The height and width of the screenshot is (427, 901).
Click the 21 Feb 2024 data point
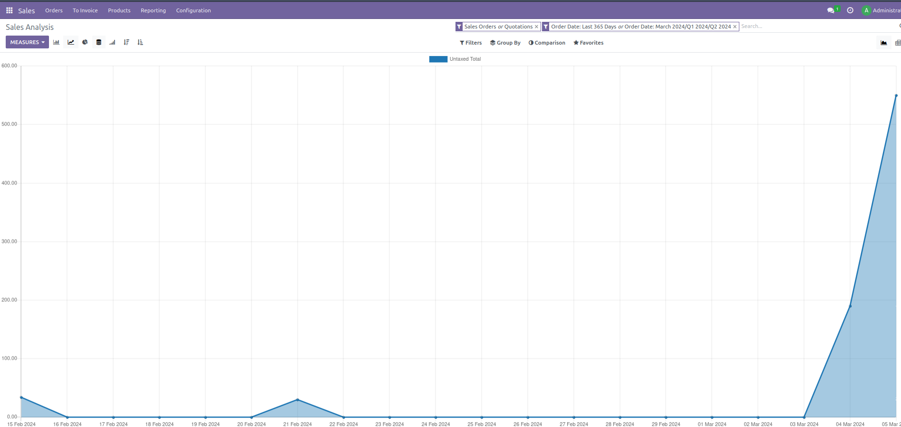point(298,399)
